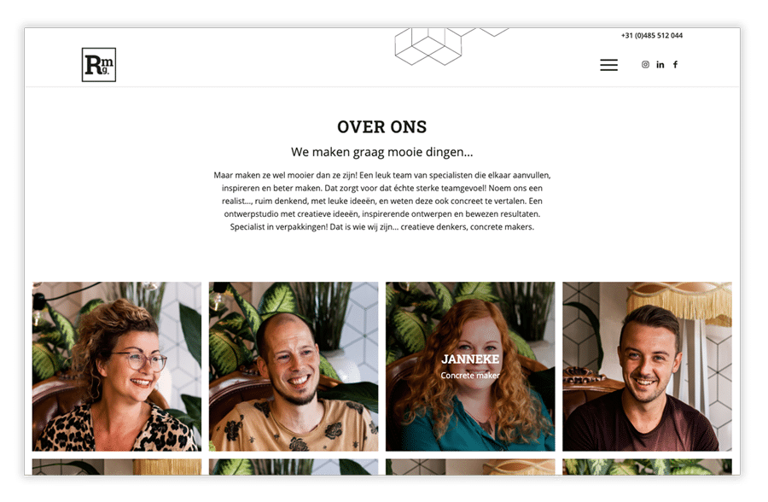This screenshot has height=502, width=768.
Task: Click the Concrete maker label
Action: [x=470, y=376]
